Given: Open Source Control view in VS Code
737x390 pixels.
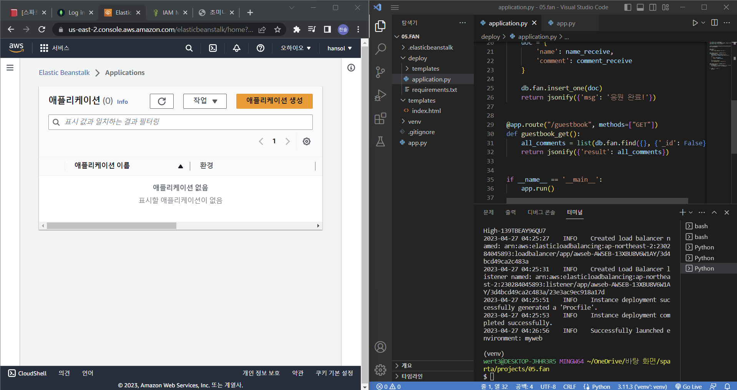Looking at the screenshot, I should pyautogui.click(x=380, y=72).
